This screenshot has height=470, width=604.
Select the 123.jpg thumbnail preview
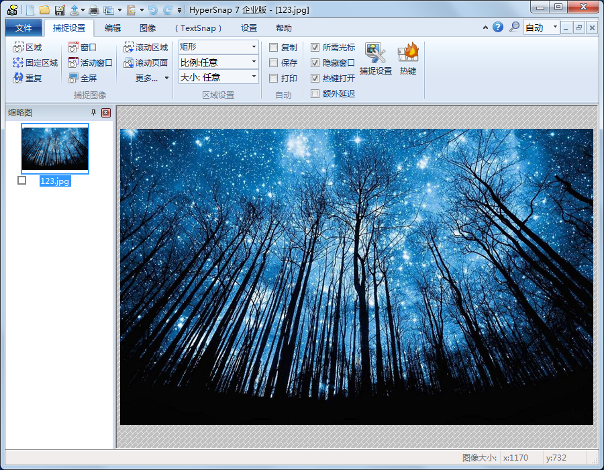[x=55, y=148]
